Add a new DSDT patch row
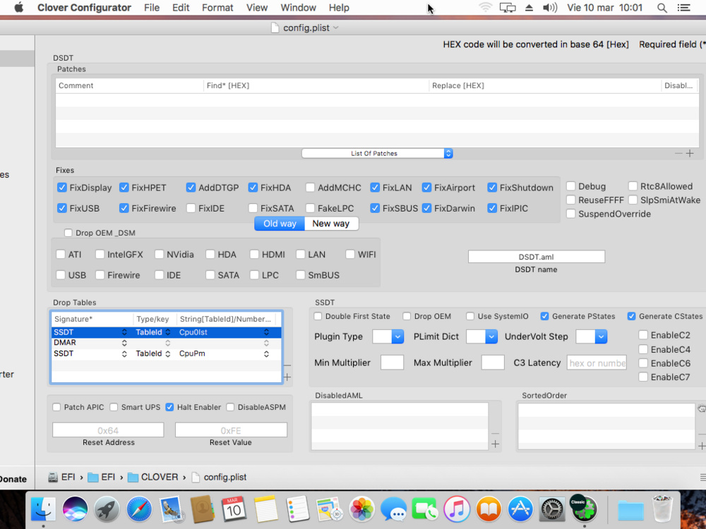Screen dimensions: 706x529 pos(690,153)
